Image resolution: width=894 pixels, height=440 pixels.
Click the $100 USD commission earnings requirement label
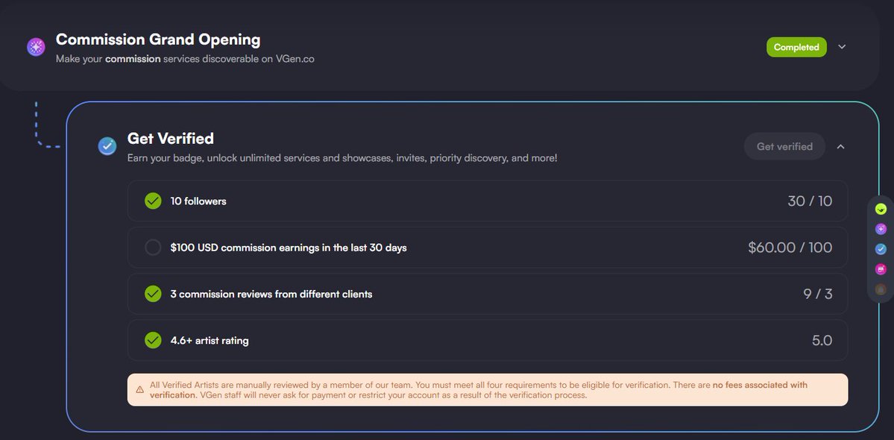click(289, 248)
